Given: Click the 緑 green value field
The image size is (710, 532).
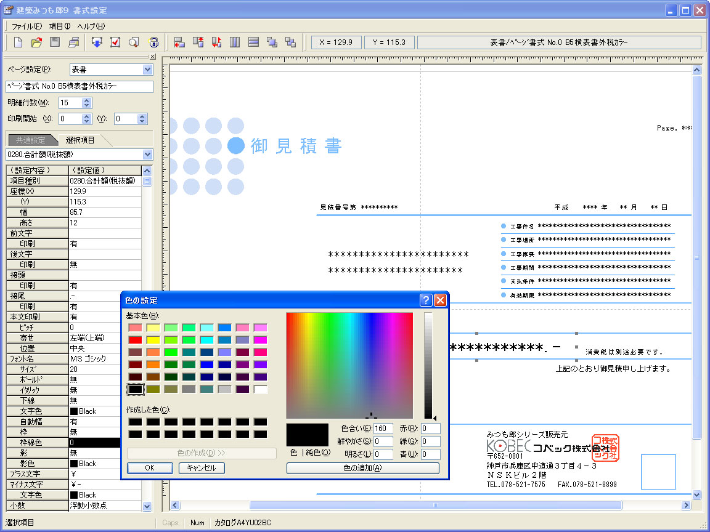Looking at the screenshot, I should (x=430, y=441).
